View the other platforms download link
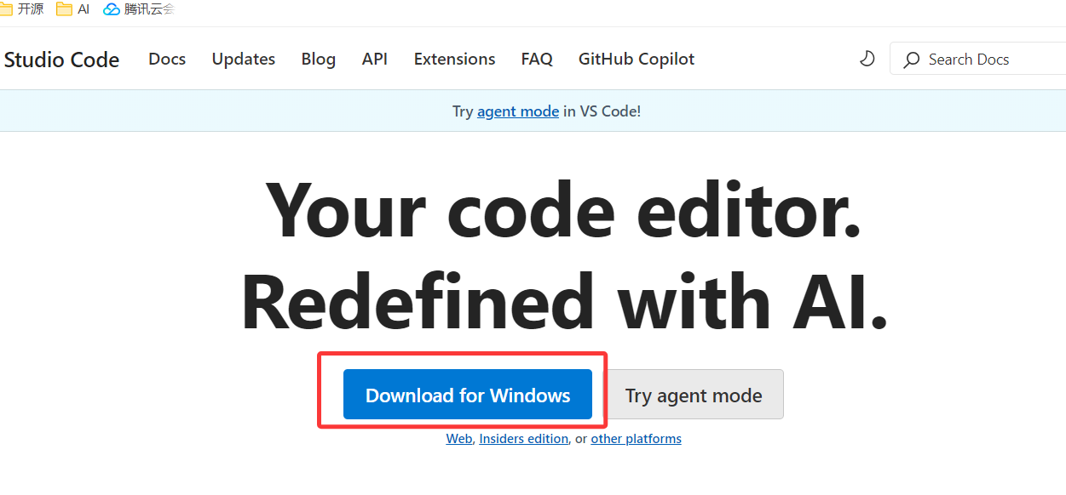 pos(636,439)
